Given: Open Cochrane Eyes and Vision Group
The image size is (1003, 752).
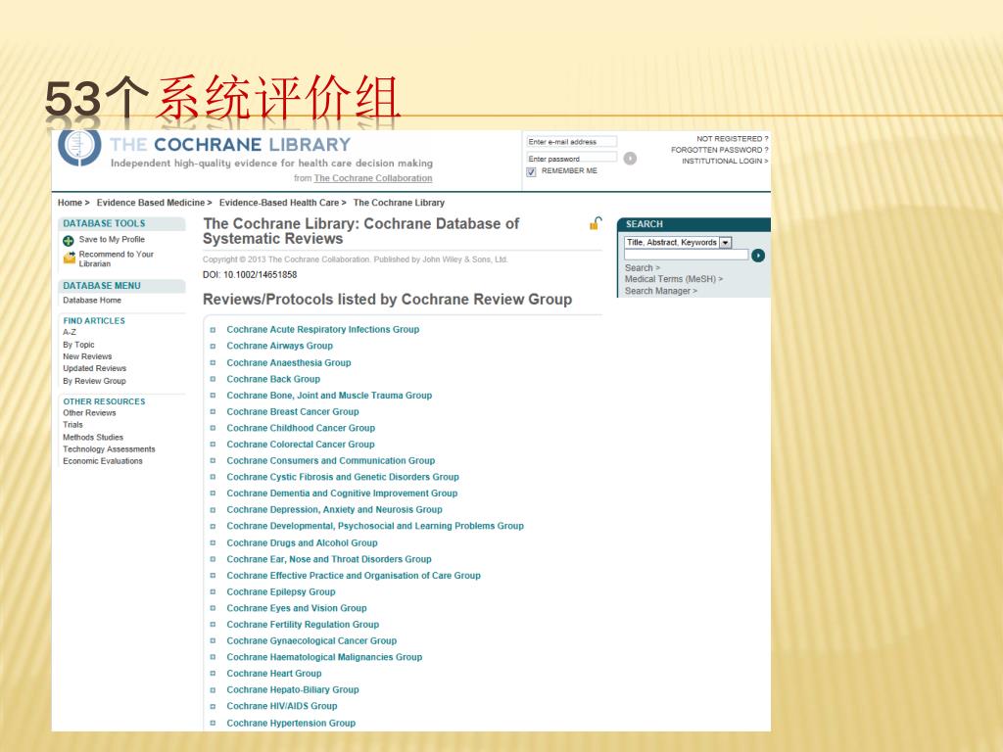Looking at the screenshot, I should (297, 608).
